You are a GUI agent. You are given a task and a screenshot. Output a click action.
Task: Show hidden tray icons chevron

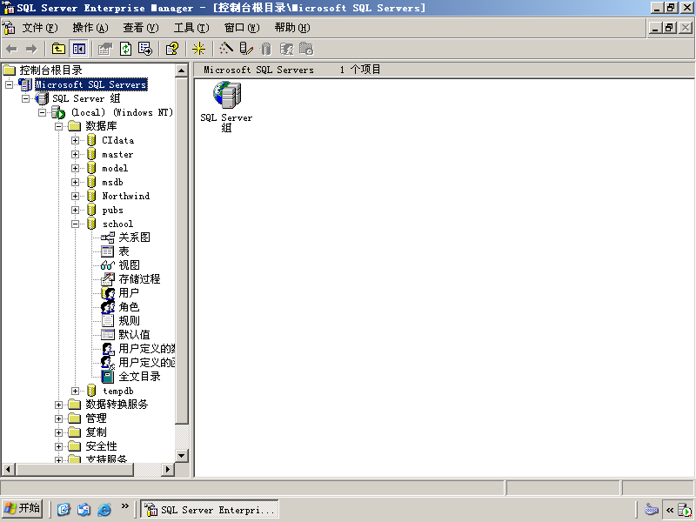670,510
